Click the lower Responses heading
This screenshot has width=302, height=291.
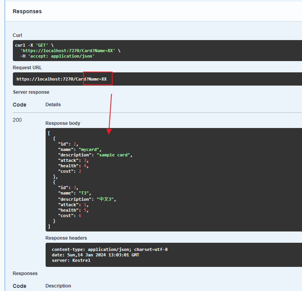pyautogui.click(x=25, y=273)
